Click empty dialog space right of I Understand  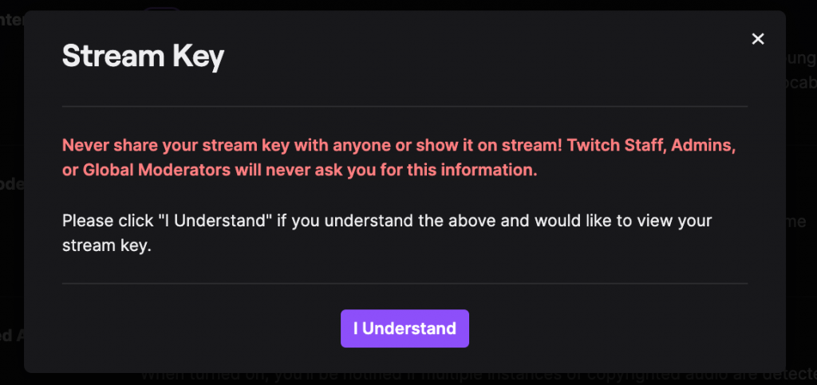(606, 328)
